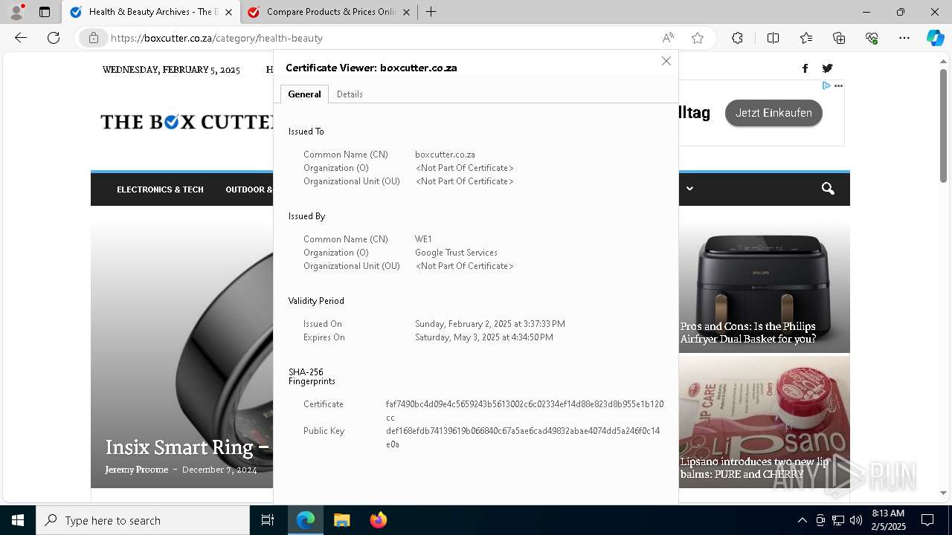The image size is (952, 535).
Task: Open author Jeremy Proome link
Action: (136, 470)
